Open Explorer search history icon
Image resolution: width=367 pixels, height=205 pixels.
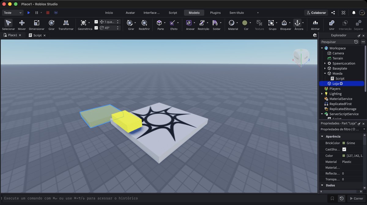pyautogui.click(x=356, y=42)
